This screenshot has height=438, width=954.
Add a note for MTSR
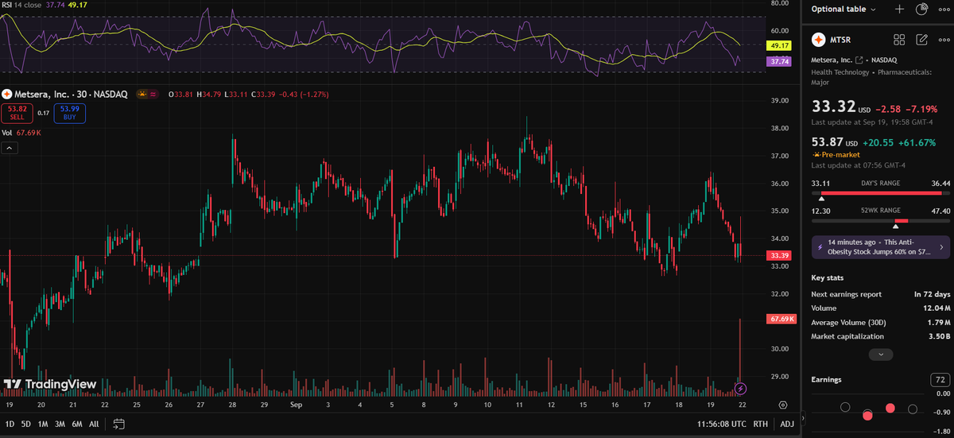click(x=922, y=39)
